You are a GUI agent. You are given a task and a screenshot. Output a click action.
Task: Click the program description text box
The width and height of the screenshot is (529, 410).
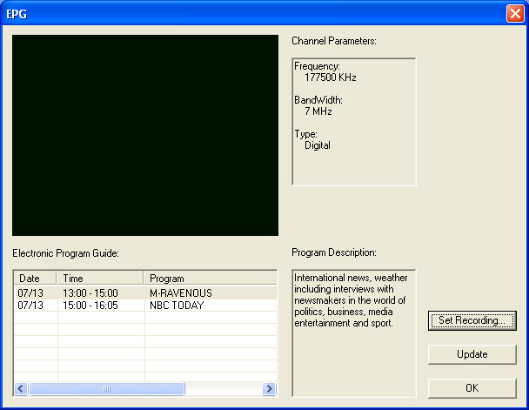click(x=354, y=333)
